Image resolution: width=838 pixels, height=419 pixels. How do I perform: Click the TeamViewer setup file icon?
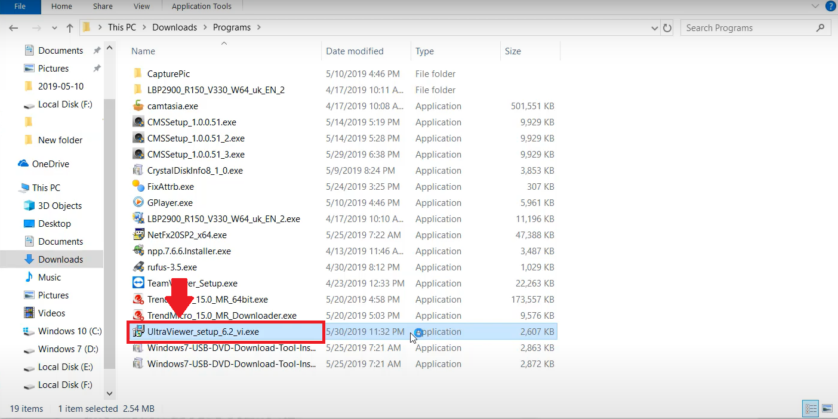click(x=138, y=283)
